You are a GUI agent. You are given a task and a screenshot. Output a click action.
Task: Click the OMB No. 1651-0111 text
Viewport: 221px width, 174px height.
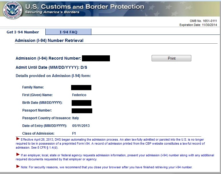(x=203, y=21)
